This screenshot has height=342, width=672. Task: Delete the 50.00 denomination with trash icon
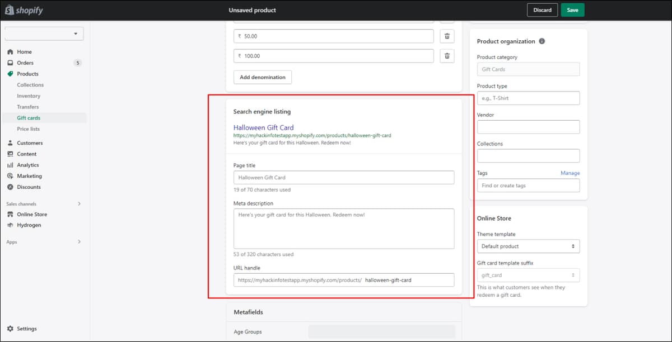(447, 36)
